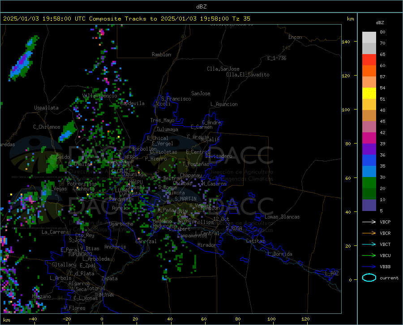The image size is (403, 325).
Task: Click the Ramblon label at map top
Action: click(161, 55)
